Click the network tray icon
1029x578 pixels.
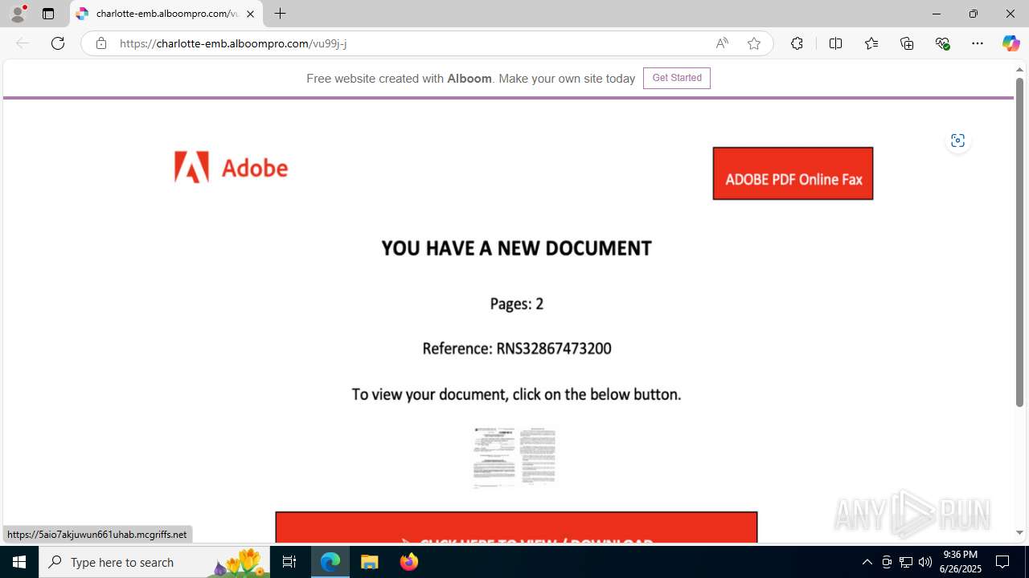pyautogui.click(x=906, y=562)
